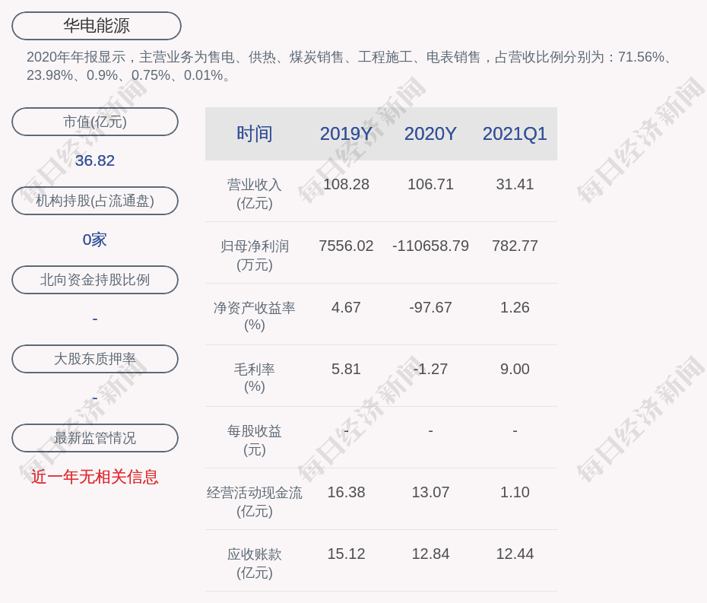Click revenue value 108.28

pos(346,184)
